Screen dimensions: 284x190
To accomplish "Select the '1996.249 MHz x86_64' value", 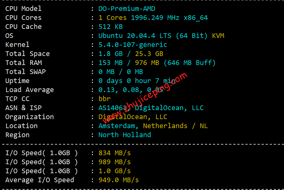I will (169, 17).
